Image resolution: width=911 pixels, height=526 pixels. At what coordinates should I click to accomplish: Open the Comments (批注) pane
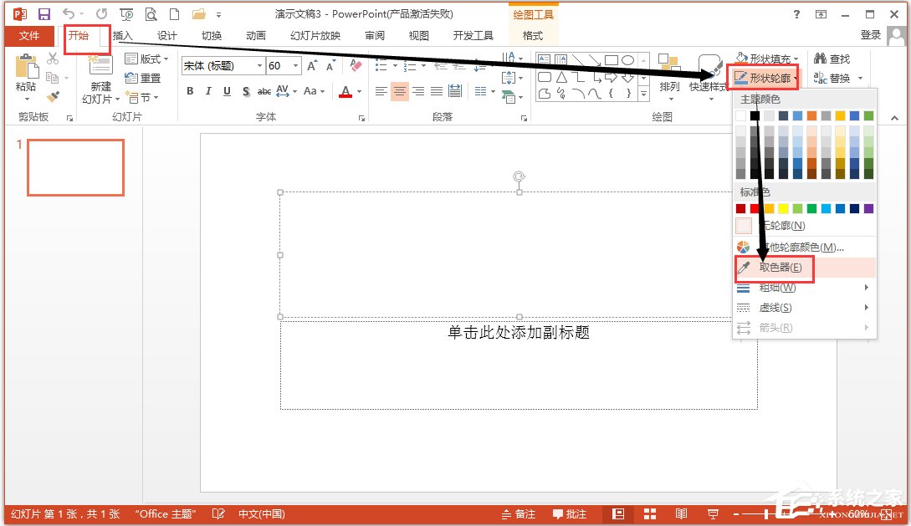pyautogui.click(x=570, y=513)
